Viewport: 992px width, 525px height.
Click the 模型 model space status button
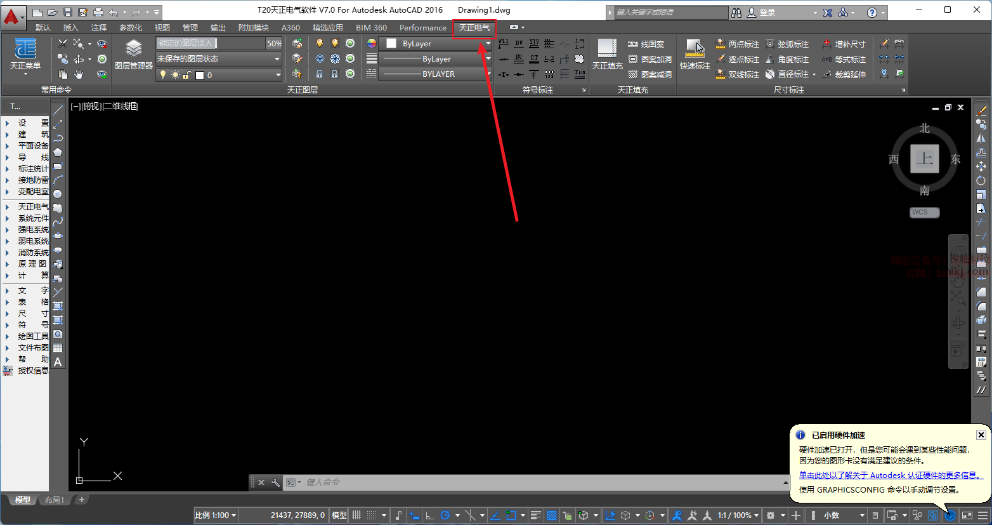339,515
